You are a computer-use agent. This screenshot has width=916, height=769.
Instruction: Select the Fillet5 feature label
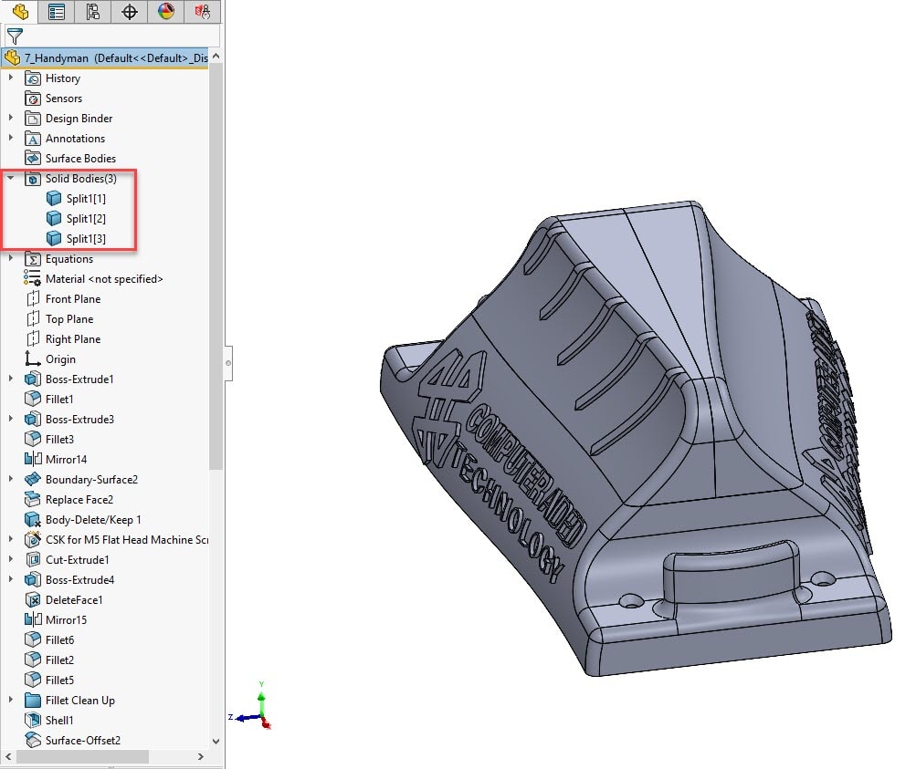point(59,681)
